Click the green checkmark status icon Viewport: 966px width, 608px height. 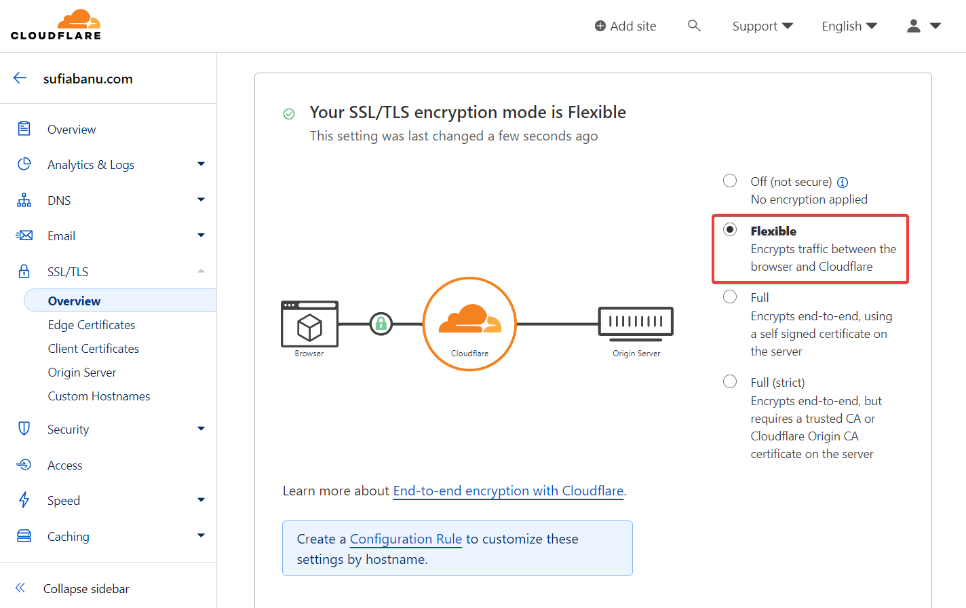pyautogui.click(x=289, y=114)
